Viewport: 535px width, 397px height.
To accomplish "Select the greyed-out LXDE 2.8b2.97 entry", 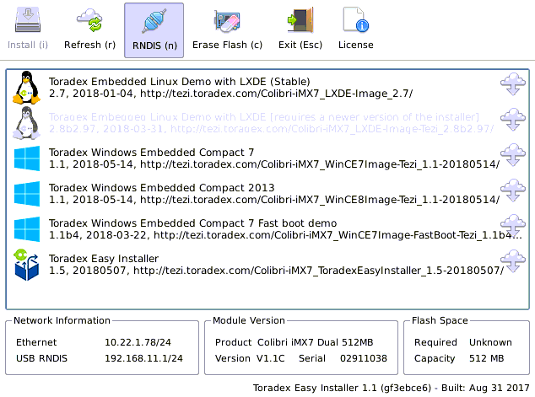I will 253,122.
